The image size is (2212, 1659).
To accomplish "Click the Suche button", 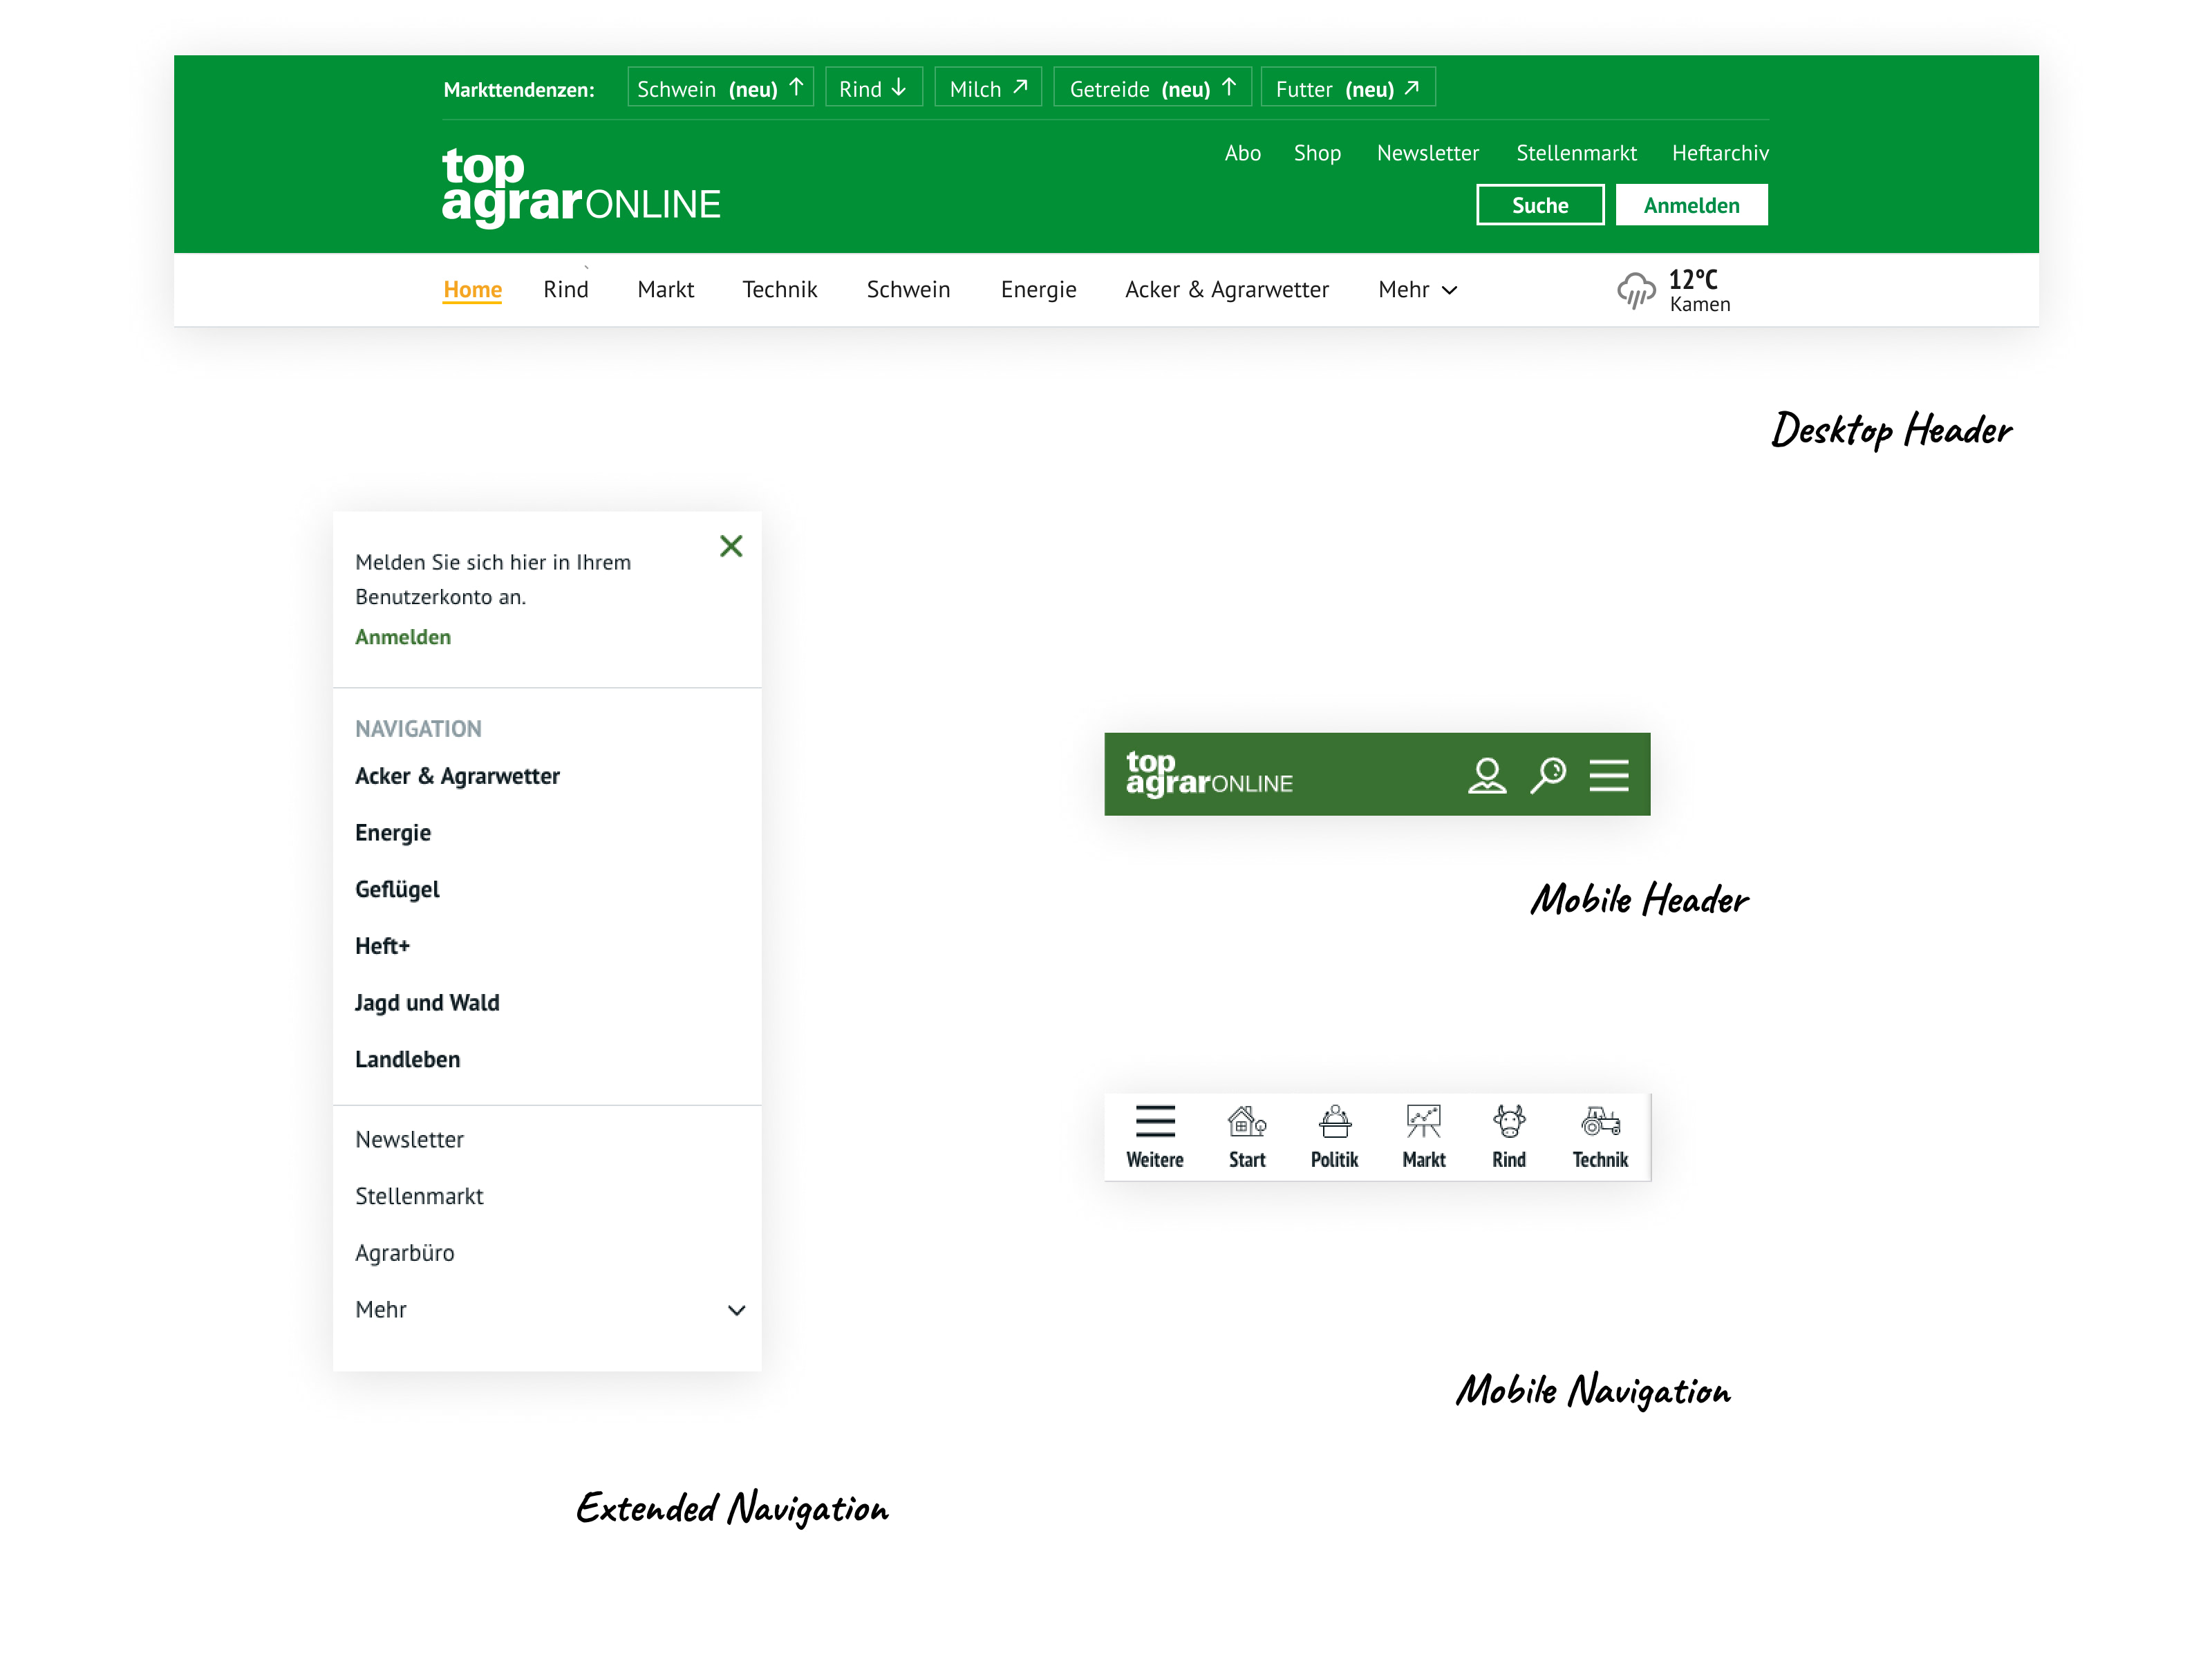I will (1539, 205).
